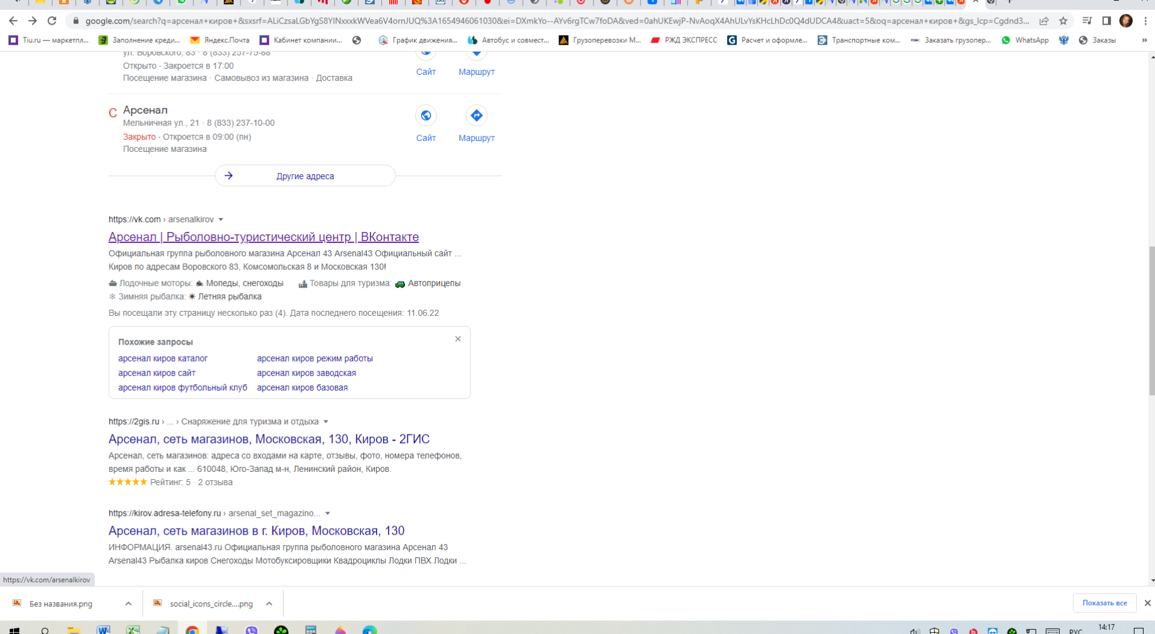
Task: Open the Кабинет компании bookmark
Action: click(x=301, y=40)
